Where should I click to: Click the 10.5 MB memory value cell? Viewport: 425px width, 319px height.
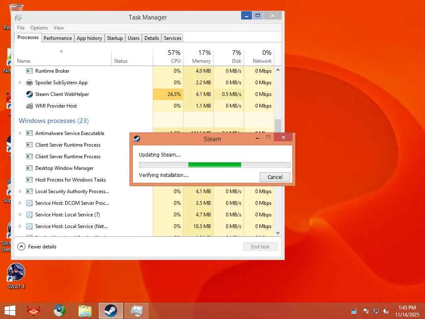point(199,226)
